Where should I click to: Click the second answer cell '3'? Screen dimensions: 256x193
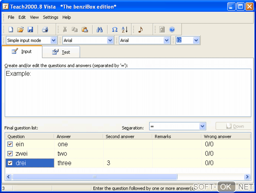[128, 163]
